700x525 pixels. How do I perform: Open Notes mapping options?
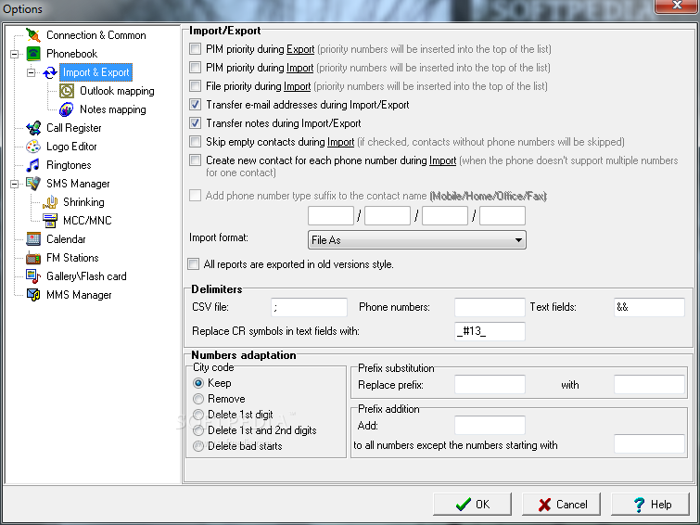(x=113, y=109)
